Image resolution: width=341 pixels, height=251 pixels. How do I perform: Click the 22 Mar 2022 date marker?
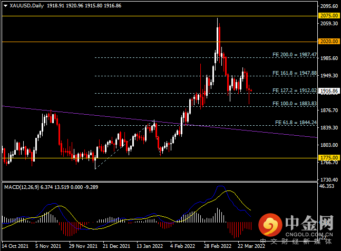click(x=251, y=246)
